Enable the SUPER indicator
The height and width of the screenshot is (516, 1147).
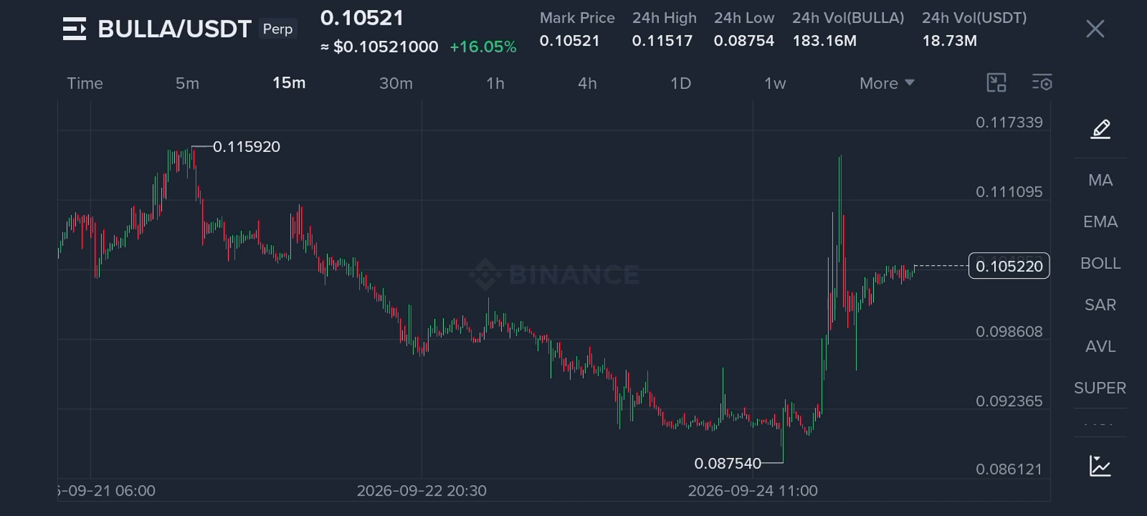tap(1100, 388)
